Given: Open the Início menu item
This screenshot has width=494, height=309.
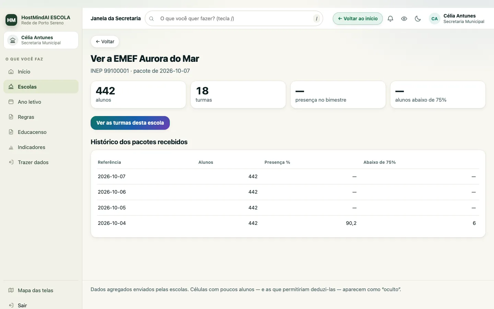Looking at the screenshot, I should pos(41,72).
